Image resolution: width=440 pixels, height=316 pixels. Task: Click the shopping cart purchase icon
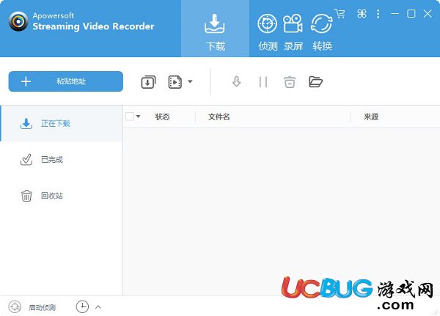(x=340, y=13)
